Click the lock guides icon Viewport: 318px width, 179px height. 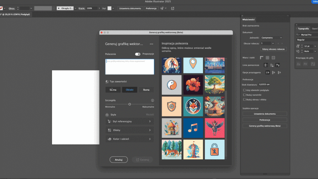coord(272,65)
